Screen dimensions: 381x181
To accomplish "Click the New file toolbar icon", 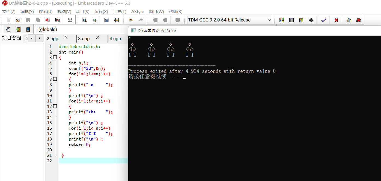I will [8, 20].
